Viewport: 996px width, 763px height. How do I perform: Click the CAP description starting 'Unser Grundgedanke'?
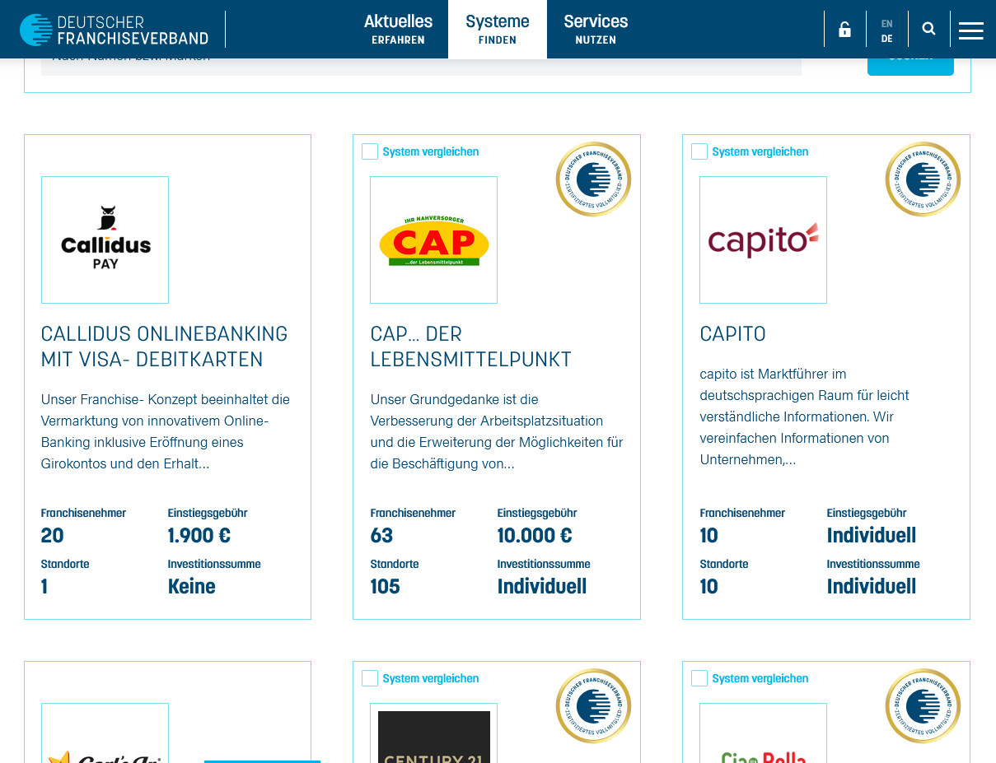[497, 431]
